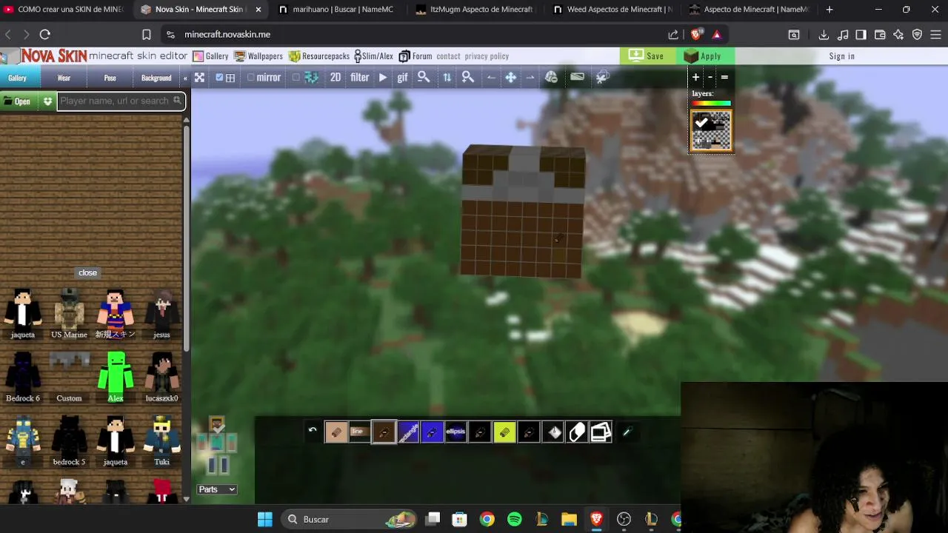Image resolution: width=948 pixels, height=533 pixels.
Task: Select the rectangle tool
Action: [x=408, y=432]
